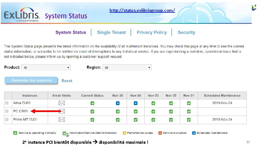This screenshot has width=265, height=149.
Task: Check the PC CR01 instance checkbox
Action: [7, 111]
